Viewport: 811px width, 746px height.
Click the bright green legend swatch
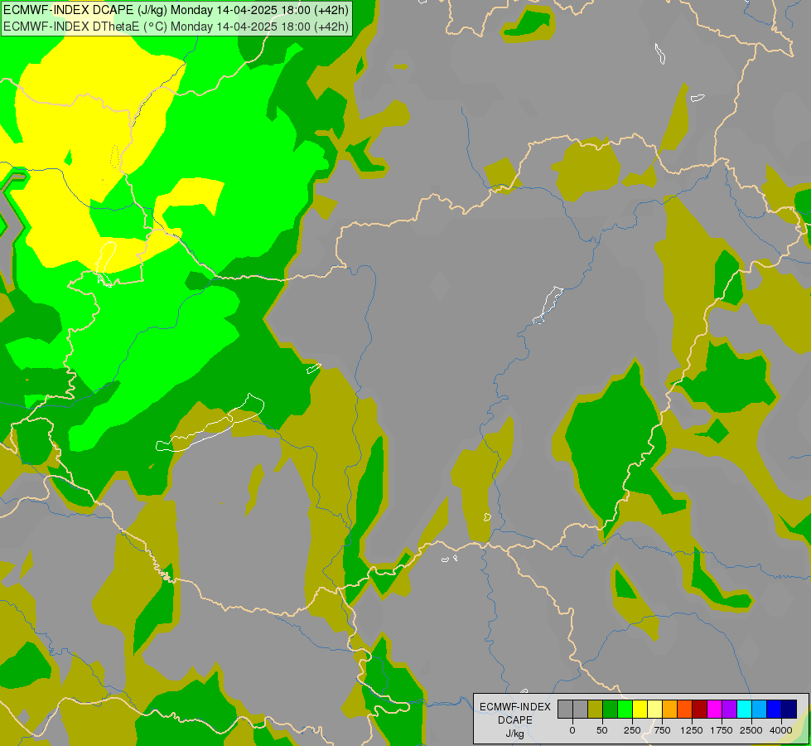click(x=625, y=709)
